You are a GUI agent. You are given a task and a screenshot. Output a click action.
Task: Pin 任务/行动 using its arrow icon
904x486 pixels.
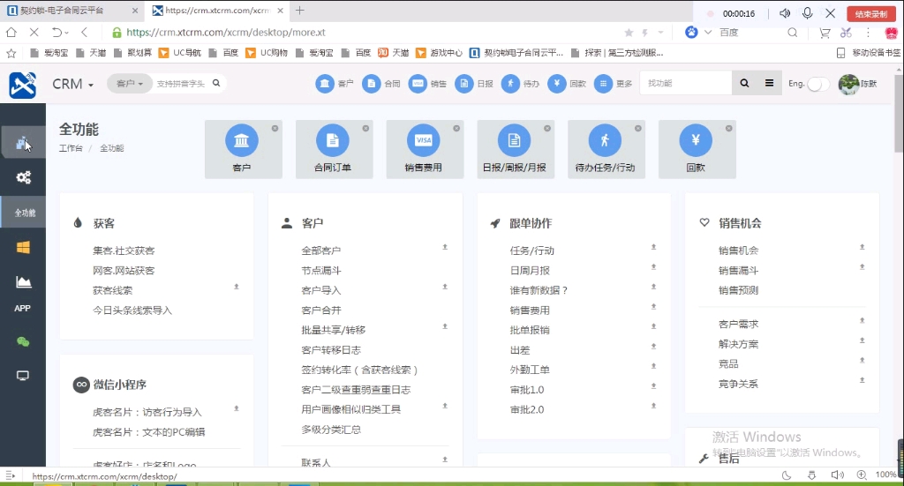(653, 247)
